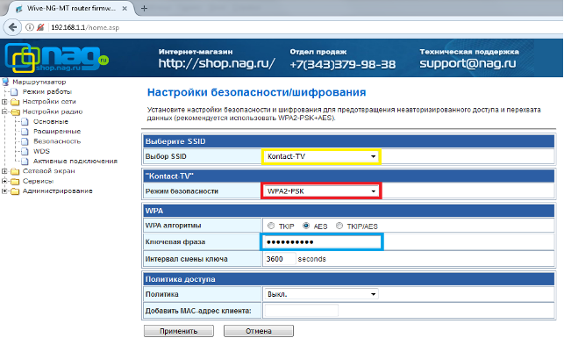
Task: Open a new browser tab with plus
Action: coord(144,8)
